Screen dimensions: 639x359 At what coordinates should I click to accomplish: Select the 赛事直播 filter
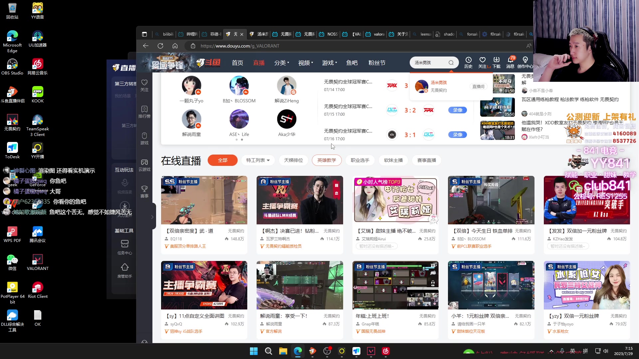[426, 160]
